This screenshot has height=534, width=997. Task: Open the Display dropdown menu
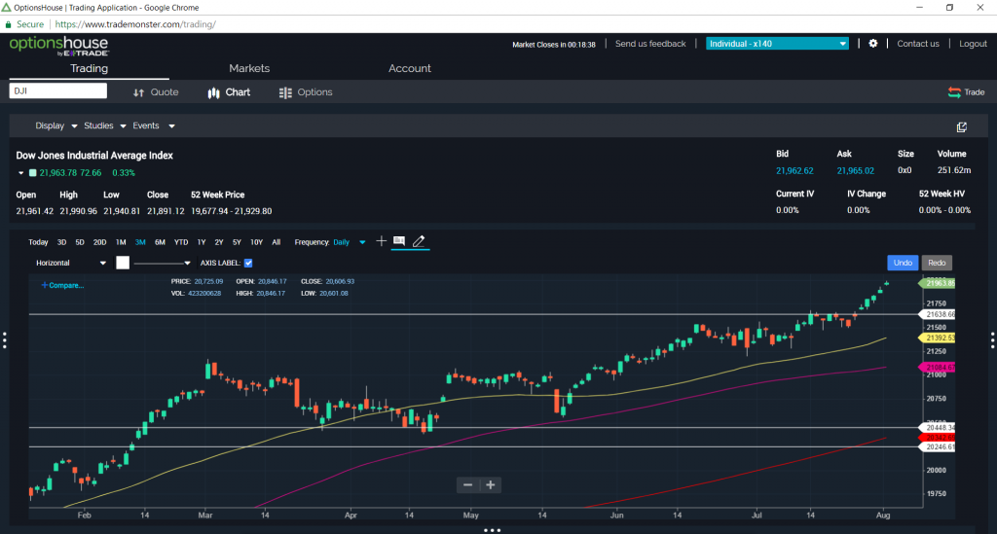55,125
